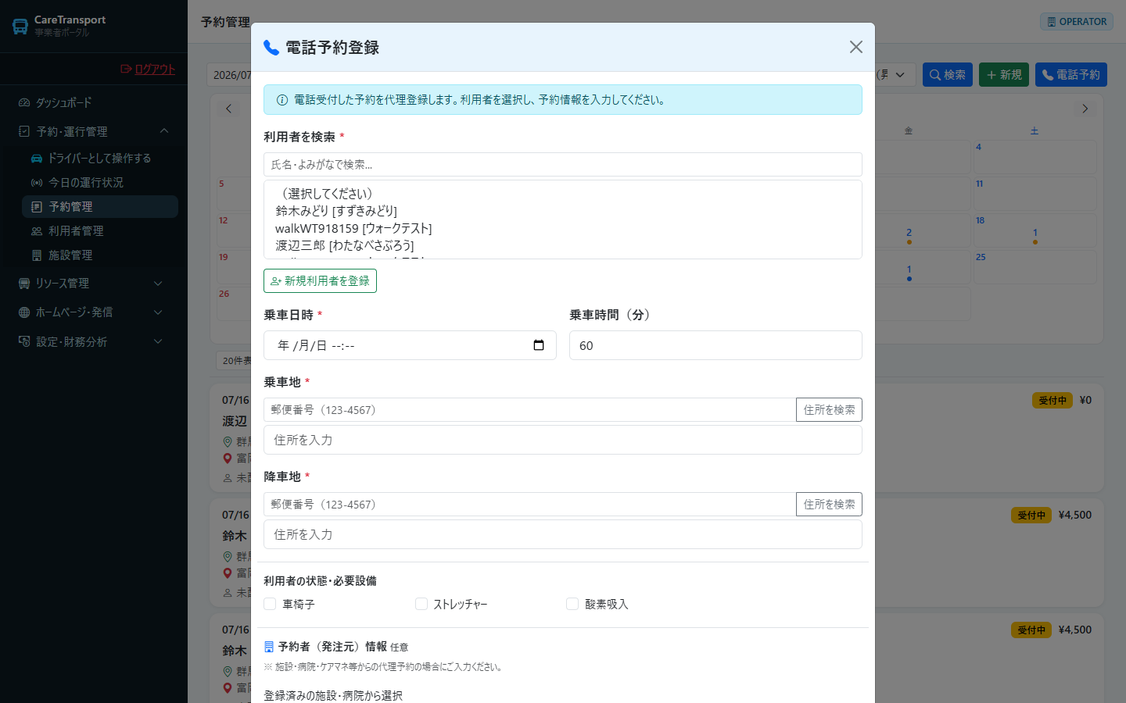This screenshot has height=703, width=1126.
Task: Click the ¥0 受付中 reservation status badge
Action: pos(1052,400)
